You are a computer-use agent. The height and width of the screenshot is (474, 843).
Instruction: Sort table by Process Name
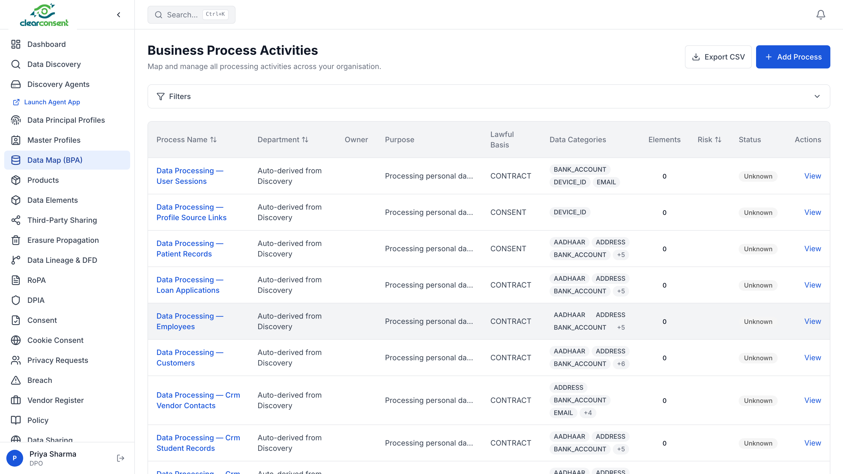tap(186, 139)
